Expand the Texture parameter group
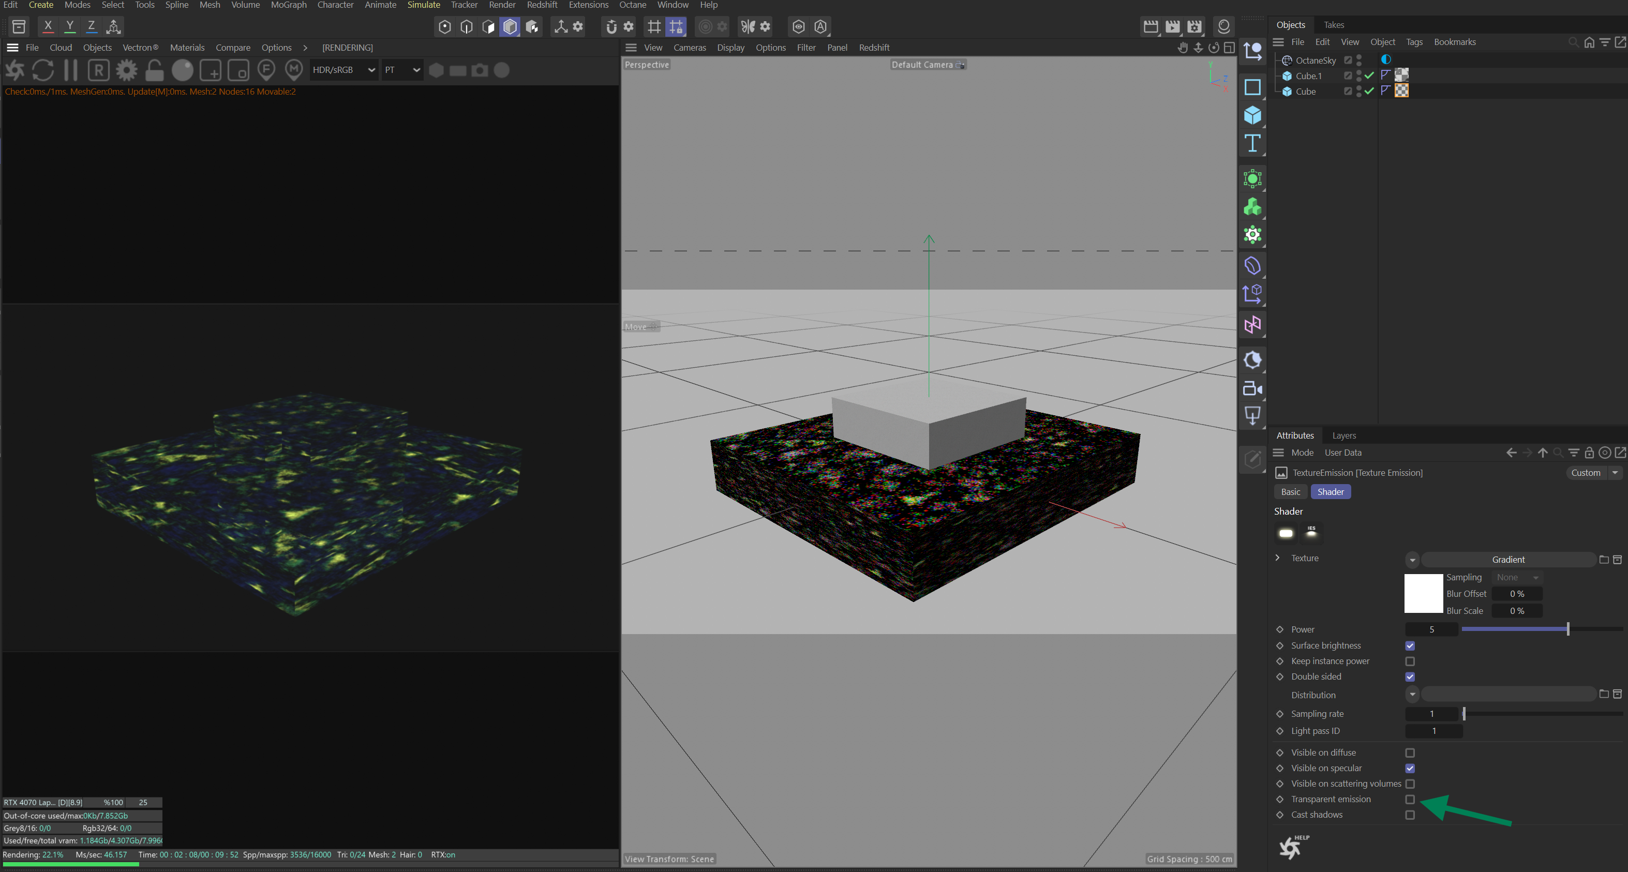 (x=1278, y=558)
